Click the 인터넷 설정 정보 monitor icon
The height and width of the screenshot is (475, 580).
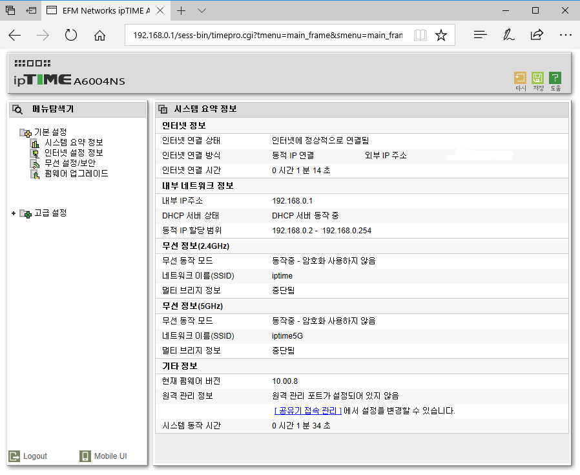[35, 153]
